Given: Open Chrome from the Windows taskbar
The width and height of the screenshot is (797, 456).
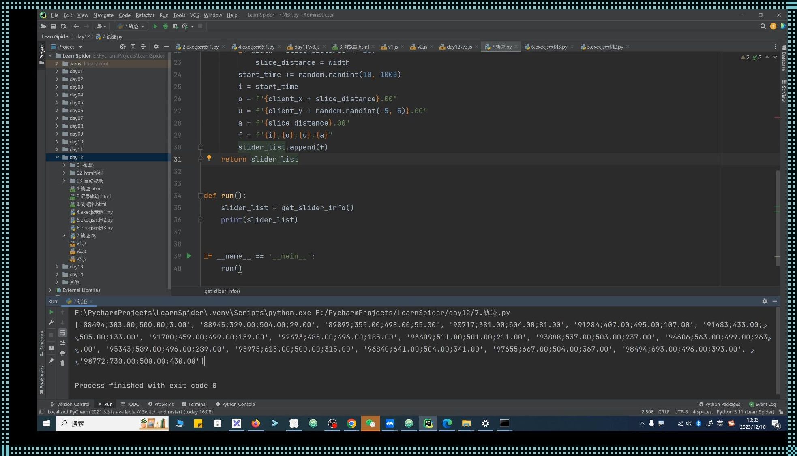Looking at the screenshot, I should [x=351, y=424].
